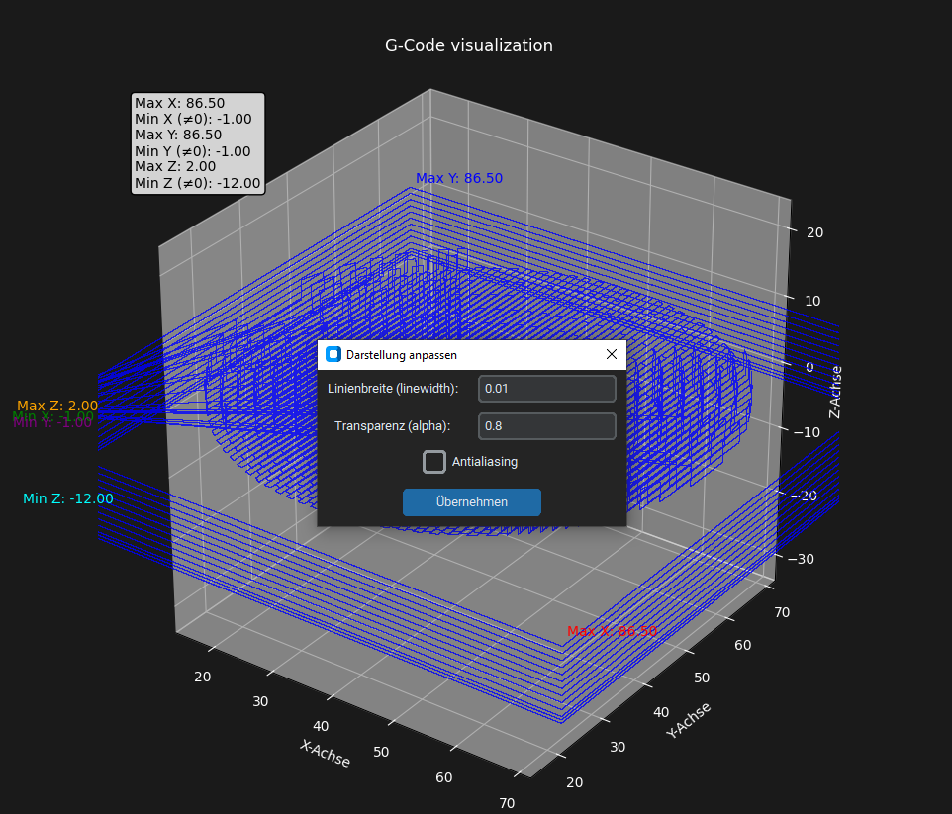Click the cyan Min Z: -12.00 annotation
The height and width of the screenshot is (814, 952).
click(68, 498)
